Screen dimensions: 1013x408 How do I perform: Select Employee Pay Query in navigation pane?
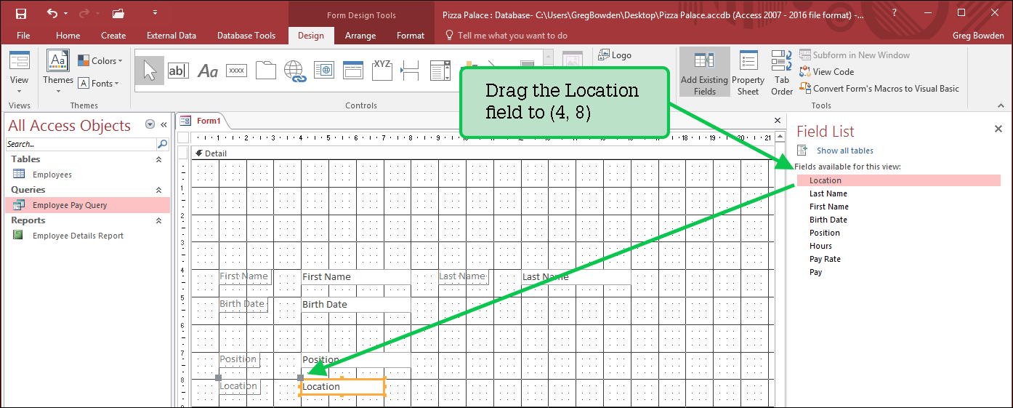[x=87, y=205]
